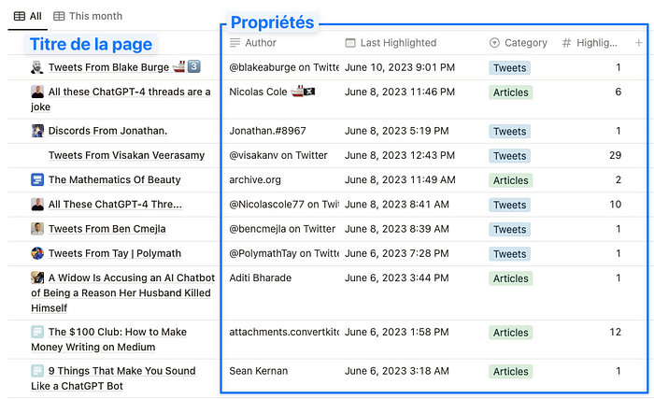
Task: Open the Author column header options
Action: point(253,43)
